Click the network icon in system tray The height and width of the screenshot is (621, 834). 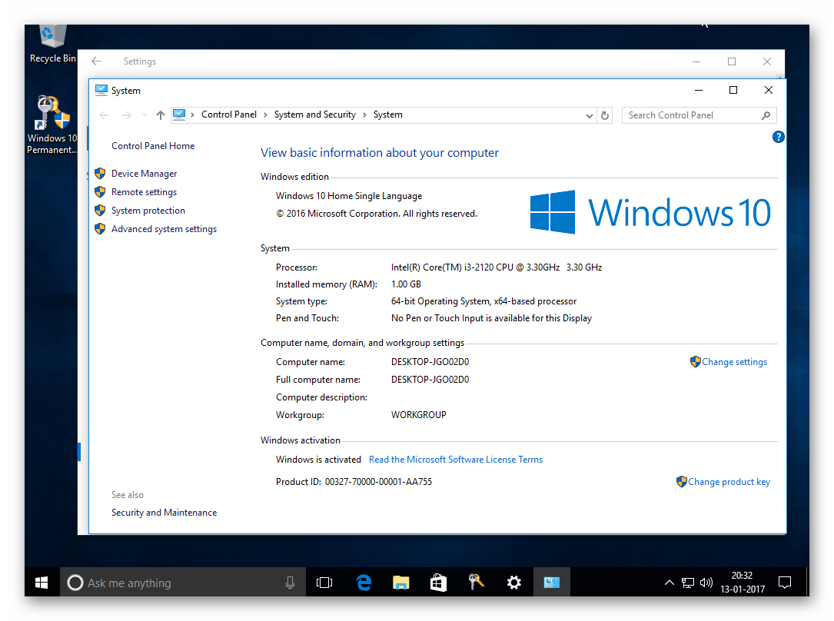click(688, 583)
